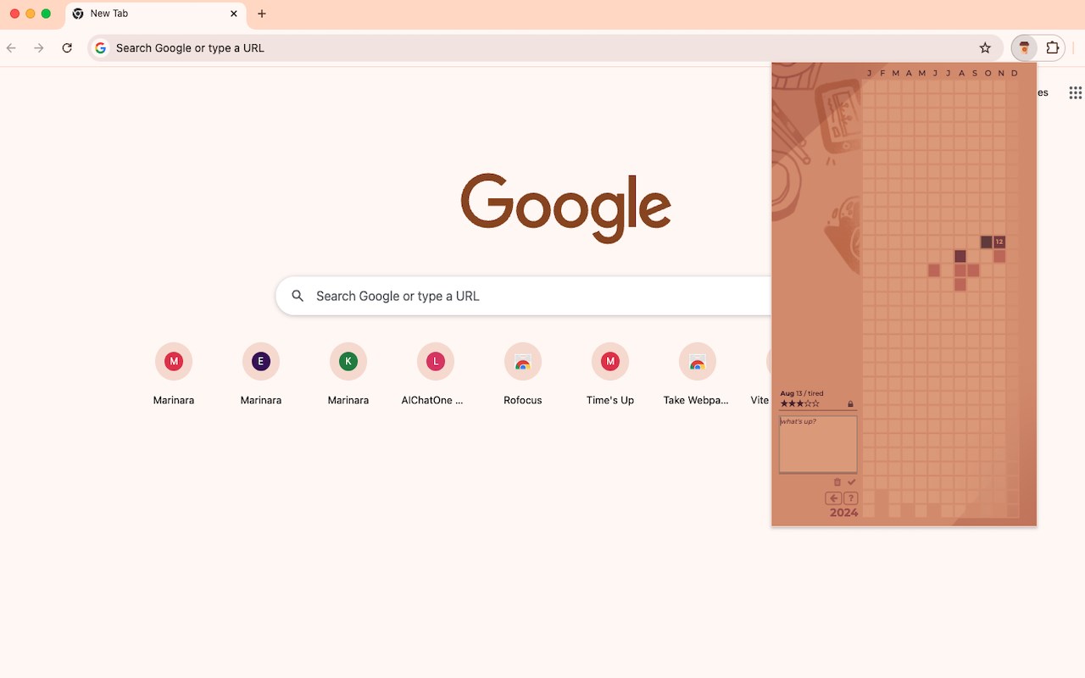1085x678 pixels.
Task: Click the S month header
Action: click(x=975, y=74)
